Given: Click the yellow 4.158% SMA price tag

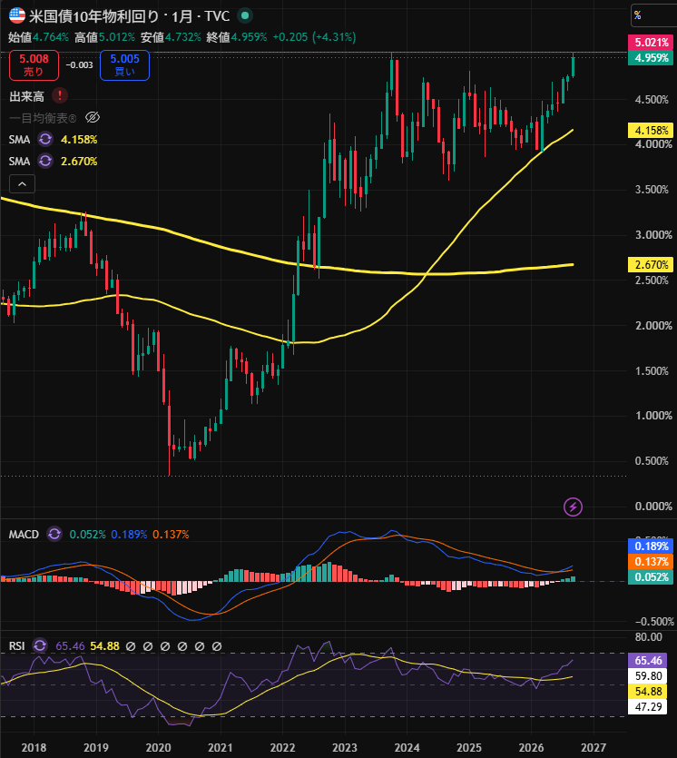Looking at the screenshot, I should pos(651,131).
